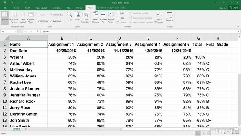Toggle the Headings checkbox
The width and height of the screenshot is (241, 136).
click(55, 21)
